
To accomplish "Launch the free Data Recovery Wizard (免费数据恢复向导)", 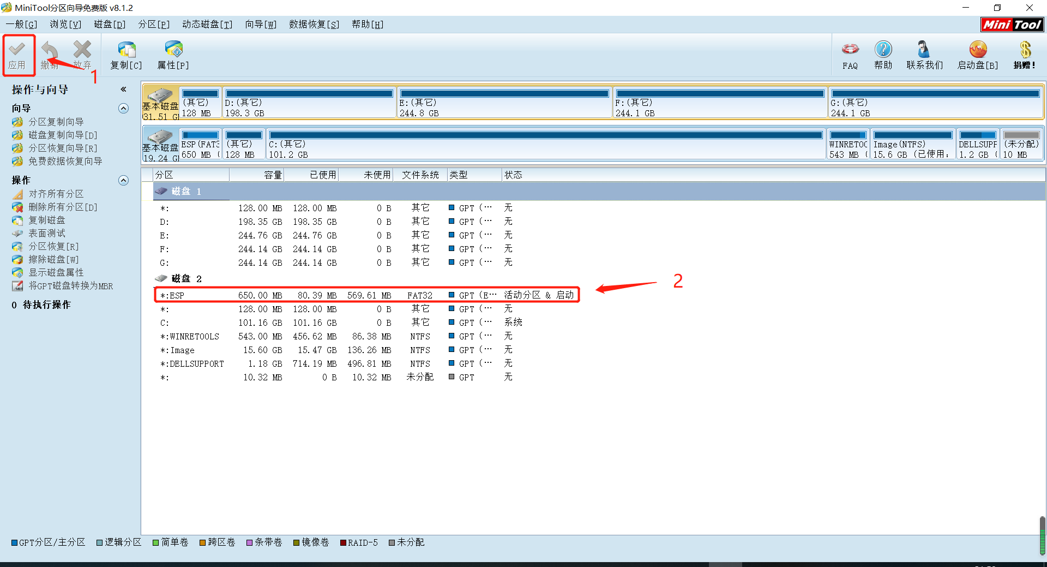I will 65,161.
